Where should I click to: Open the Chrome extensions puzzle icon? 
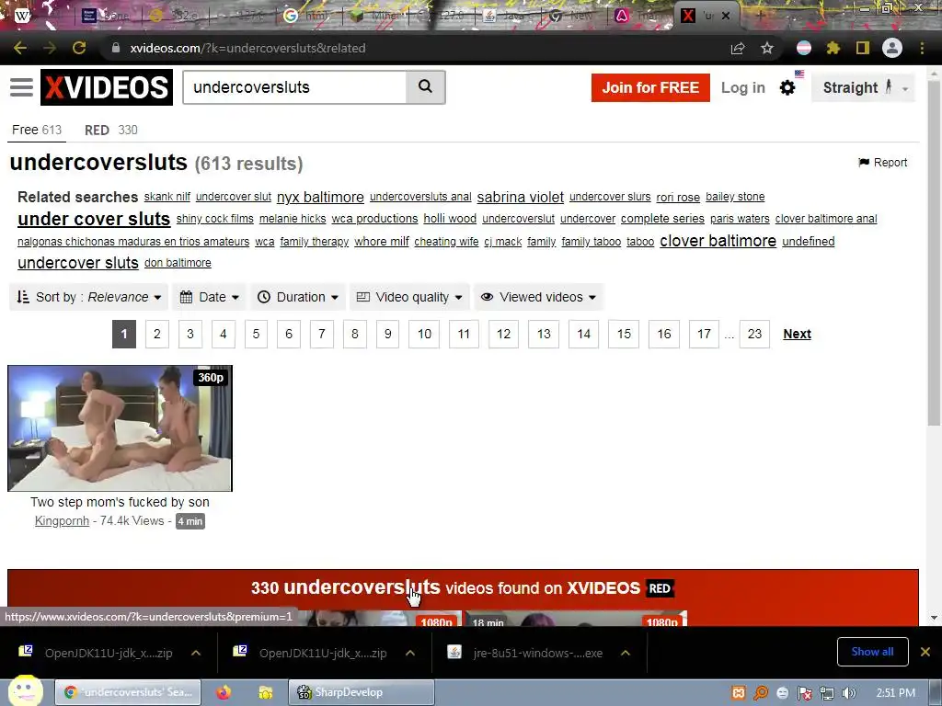coord(833,48)
